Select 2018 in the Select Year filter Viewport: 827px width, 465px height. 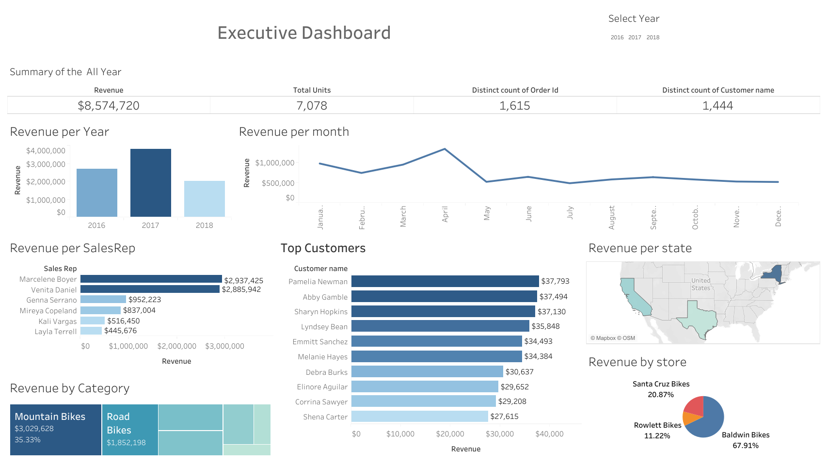click(653, 37)
